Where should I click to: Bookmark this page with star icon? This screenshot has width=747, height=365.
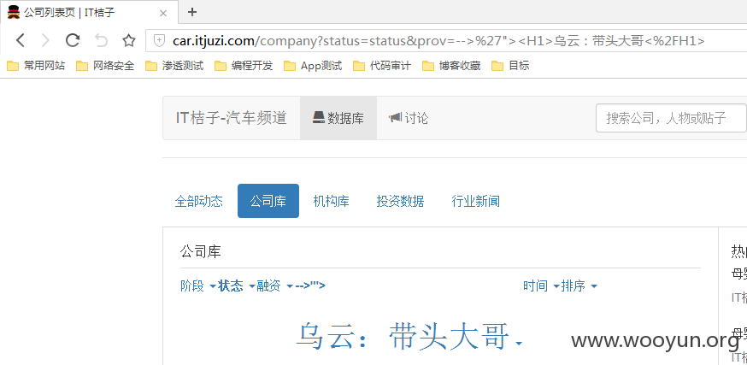128,40
